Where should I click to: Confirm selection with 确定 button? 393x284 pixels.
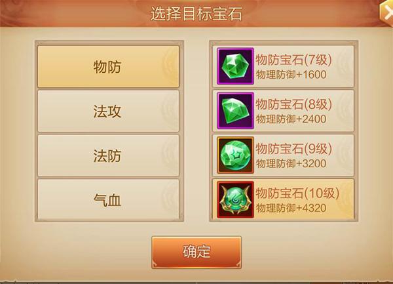(196, 253)
